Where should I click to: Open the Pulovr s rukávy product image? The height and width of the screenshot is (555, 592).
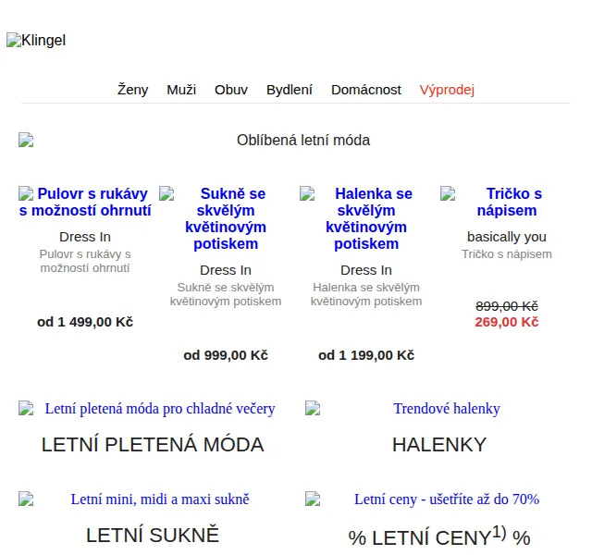tap(26, 193)
